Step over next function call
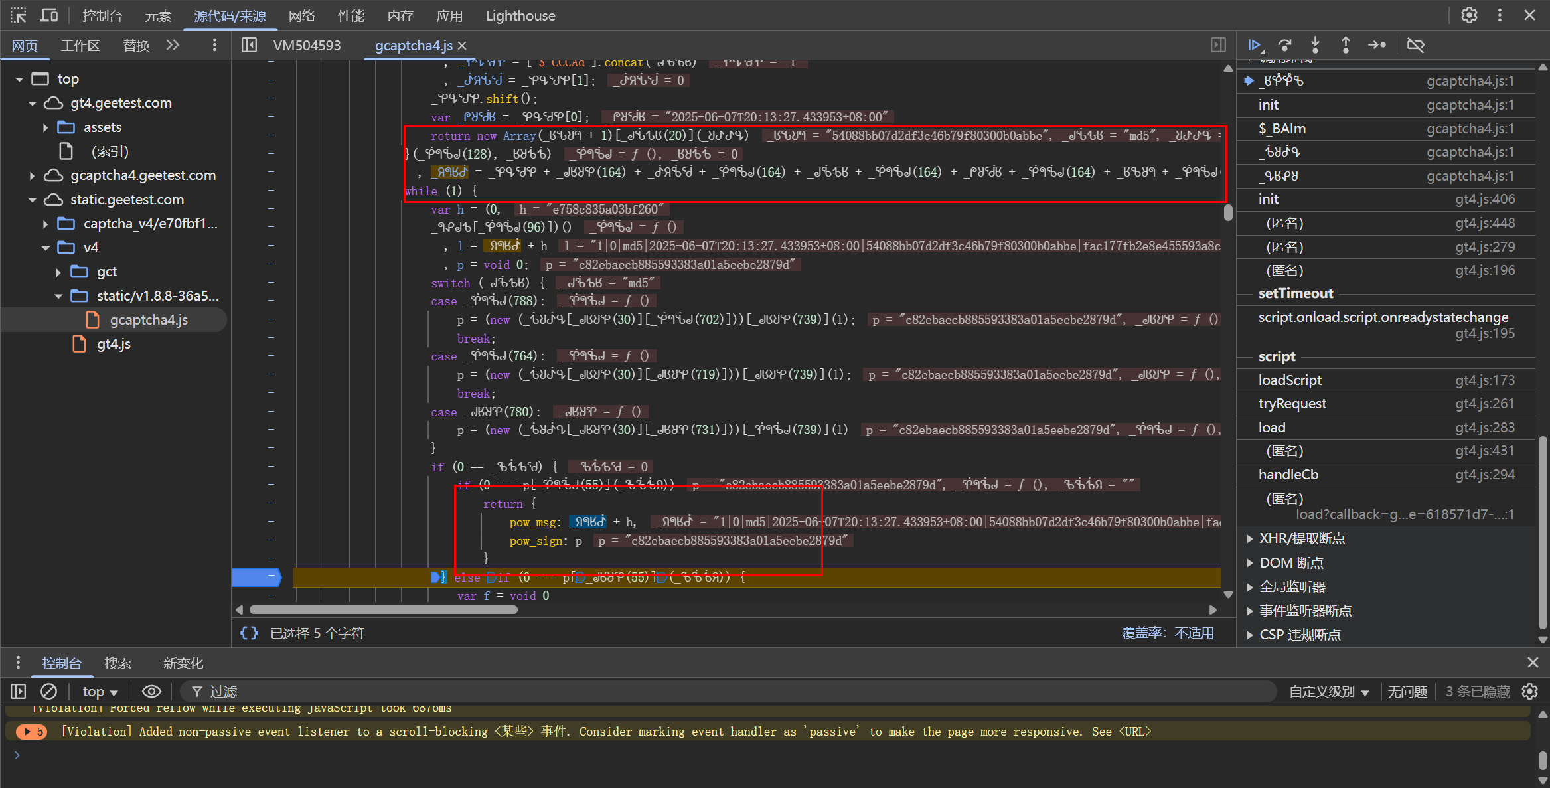 click(1285, 45)
